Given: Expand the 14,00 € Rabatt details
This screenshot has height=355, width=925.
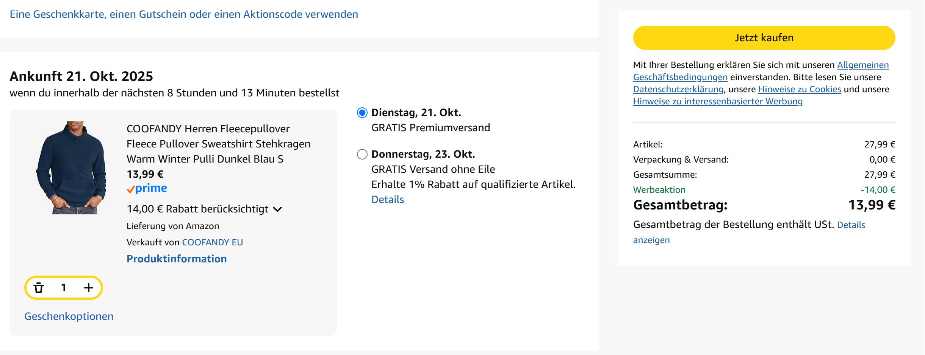Looking at the screenshot, I should pyautogui.click(x=279, y=209).
